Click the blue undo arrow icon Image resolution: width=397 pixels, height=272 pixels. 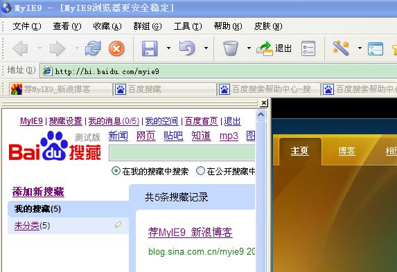click(x=187, y=48)
